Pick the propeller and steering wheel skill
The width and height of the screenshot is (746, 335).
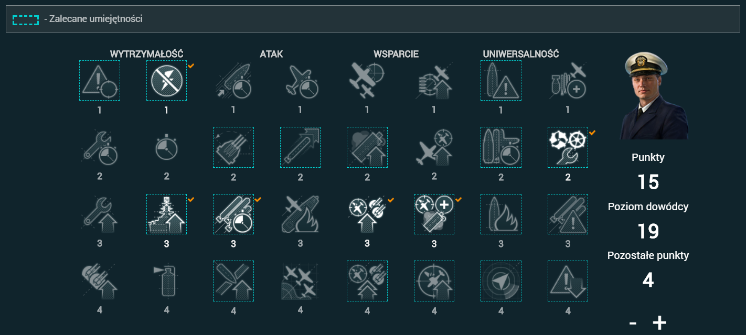[x=568, y=147]
